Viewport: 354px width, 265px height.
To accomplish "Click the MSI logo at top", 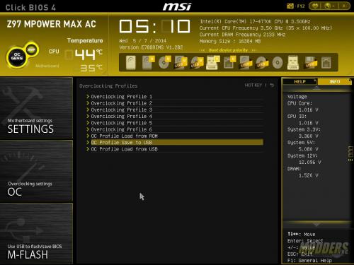I will pyautogui.click(x=177, y=6).
